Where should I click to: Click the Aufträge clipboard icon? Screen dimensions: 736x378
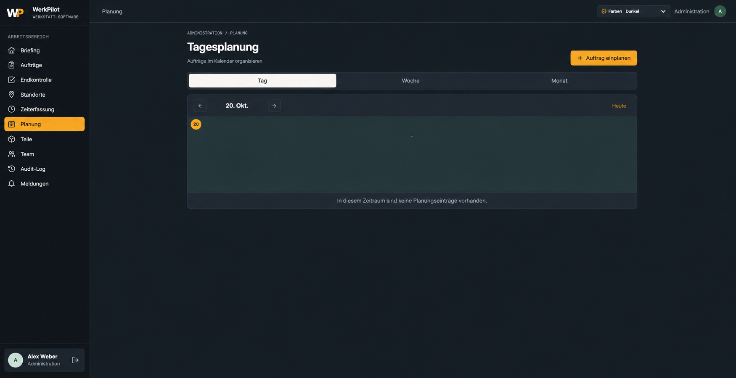[x=11, y=65]
